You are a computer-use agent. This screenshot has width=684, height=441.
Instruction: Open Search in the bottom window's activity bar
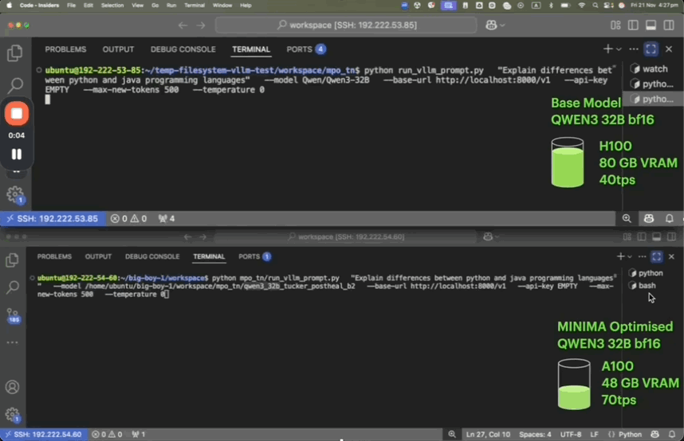point(13,287)
